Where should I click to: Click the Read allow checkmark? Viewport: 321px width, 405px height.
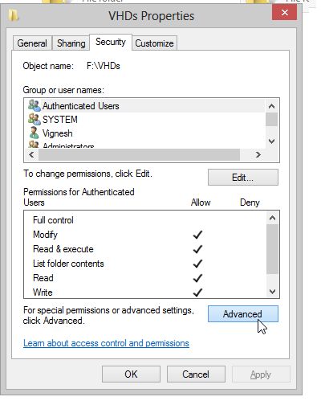coord(197,278)
